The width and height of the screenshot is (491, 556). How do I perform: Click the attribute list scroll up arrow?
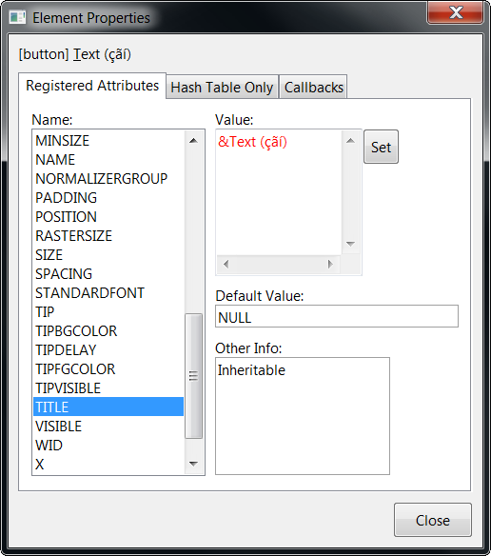(193, 141)
